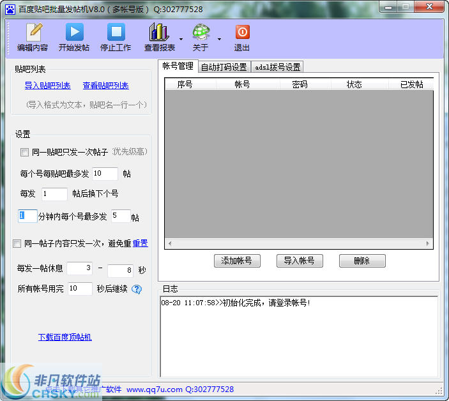Click the 导入贴吧列表 link

(47, 86)
